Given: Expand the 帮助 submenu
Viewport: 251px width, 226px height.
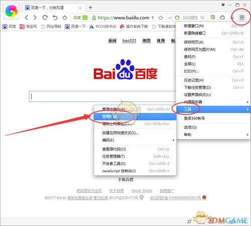Looking at the screenshot, I should point(213,135).
